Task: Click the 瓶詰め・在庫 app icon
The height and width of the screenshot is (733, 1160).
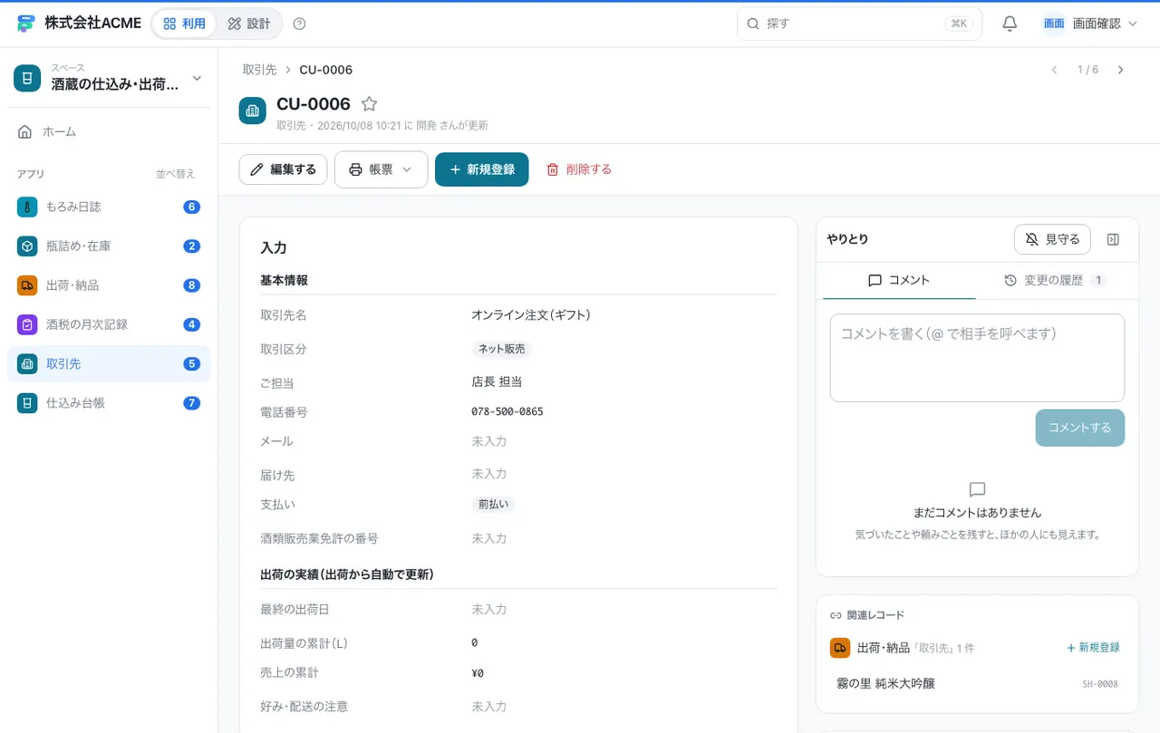Action: (27, 246)
